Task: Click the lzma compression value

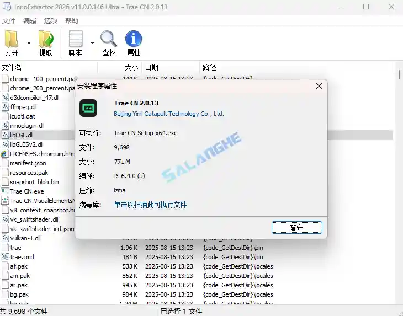Action: (120, 190)
